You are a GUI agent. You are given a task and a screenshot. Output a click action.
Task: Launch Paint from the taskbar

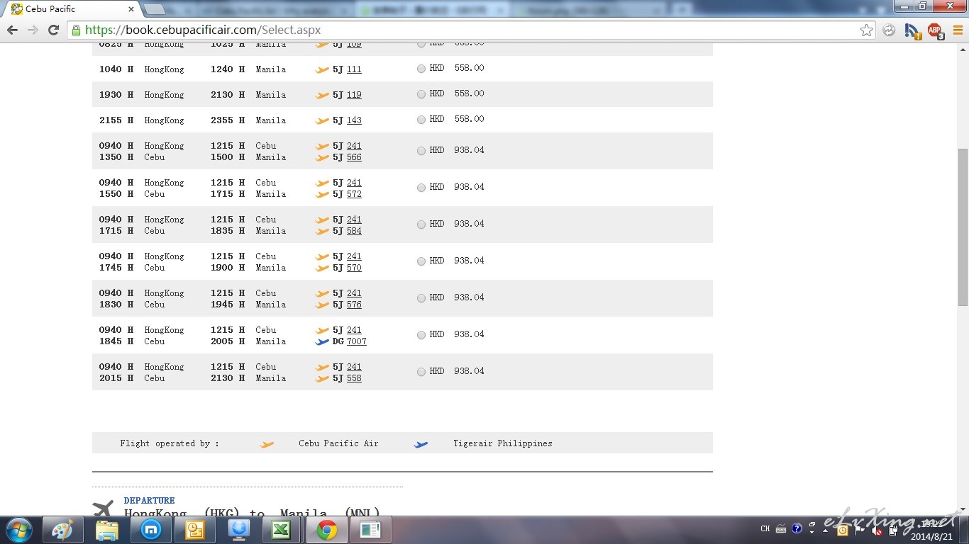click(x=63, y=530)
